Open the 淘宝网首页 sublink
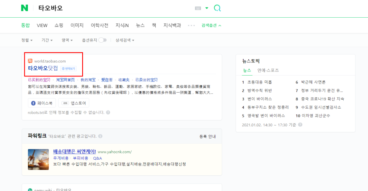The width and height of the screenshot is (368, 191). click(65, 80)
